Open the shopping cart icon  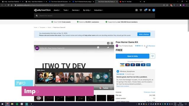pos(145,10)
